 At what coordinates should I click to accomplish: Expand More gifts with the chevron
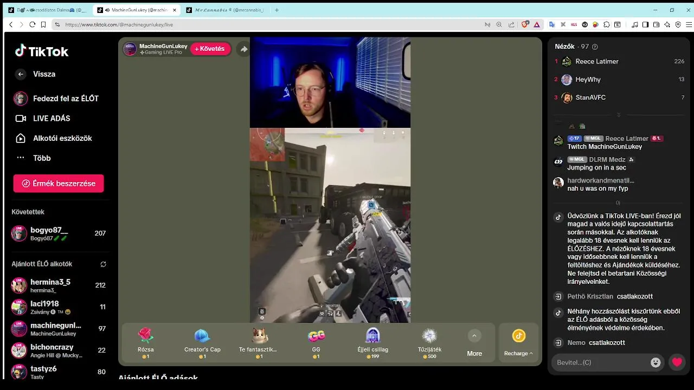click(474, 336)
